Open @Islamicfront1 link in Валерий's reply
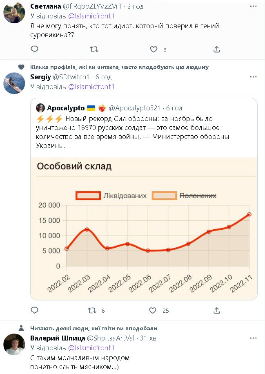 (x=91, y=348)
